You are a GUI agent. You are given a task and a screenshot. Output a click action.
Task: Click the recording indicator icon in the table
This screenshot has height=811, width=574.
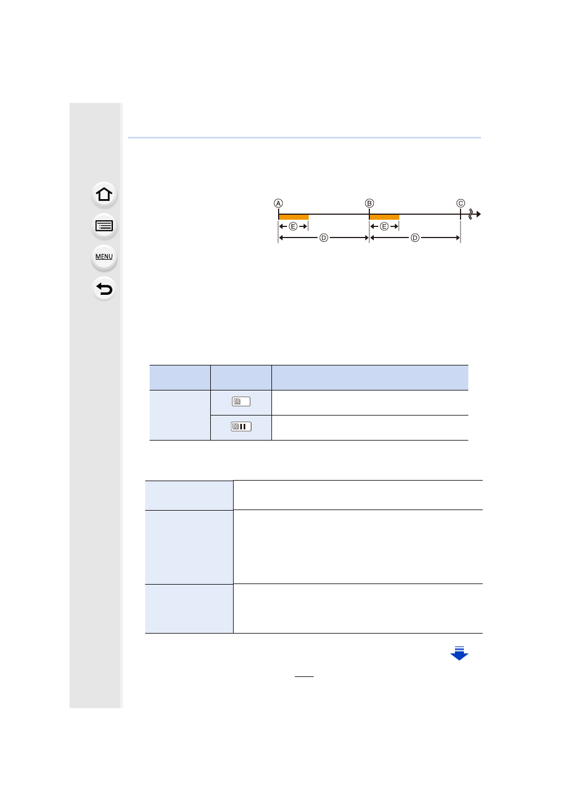(241, 402)
